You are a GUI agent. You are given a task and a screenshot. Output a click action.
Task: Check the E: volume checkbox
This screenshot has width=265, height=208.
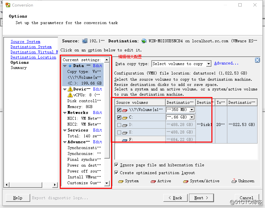[119, 132]
